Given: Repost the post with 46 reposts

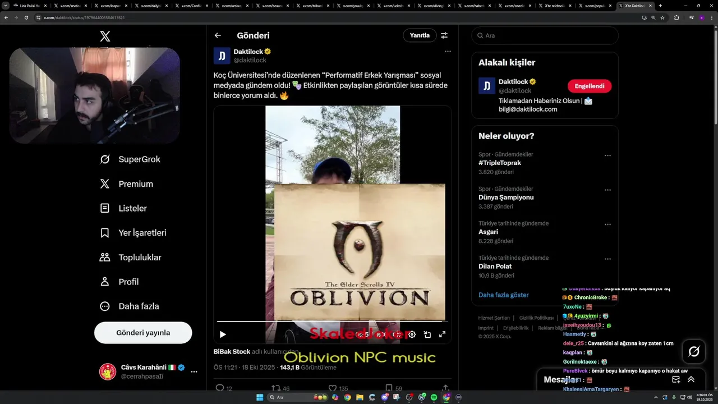Looking at the screenshot, I should click(276, 388).
